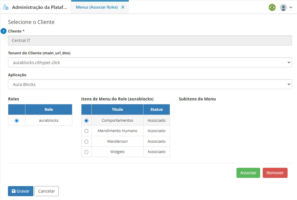Close the Menus (Associar Roles) tab
The width and height of the screenshot is (297, 200).
123,7
